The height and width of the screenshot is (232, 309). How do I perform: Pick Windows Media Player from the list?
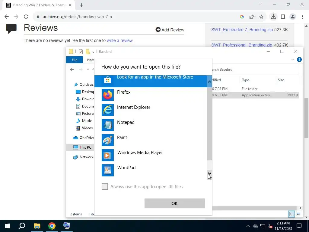(x=151, y=155)
